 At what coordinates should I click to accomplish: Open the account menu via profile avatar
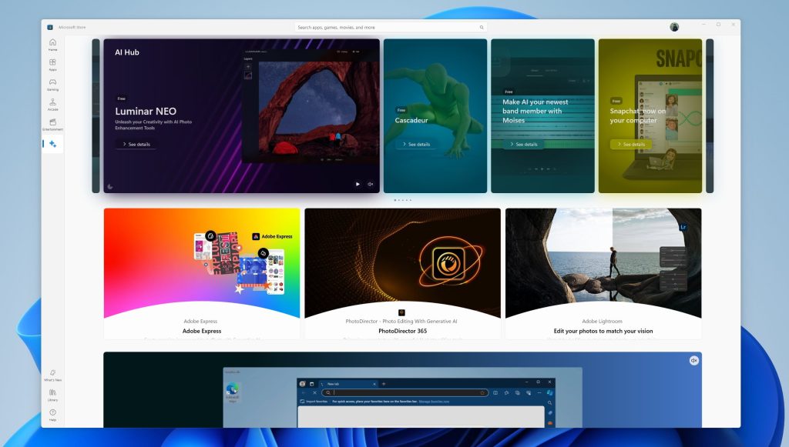pos(673,25)
